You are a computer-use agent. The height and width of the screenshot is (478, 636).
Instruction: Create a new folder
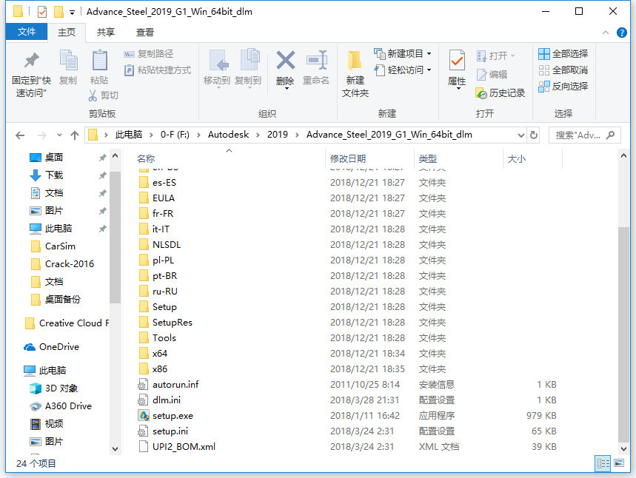[355, 74]
